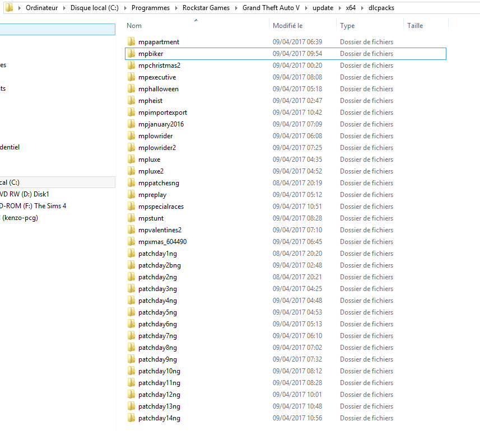480x431 pixels.
Task: Expand the arrow after Grand Theft Auto V
Action: [x=306, y=8]
